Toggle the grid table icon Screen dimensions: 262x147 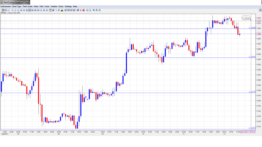coord(50,10)
